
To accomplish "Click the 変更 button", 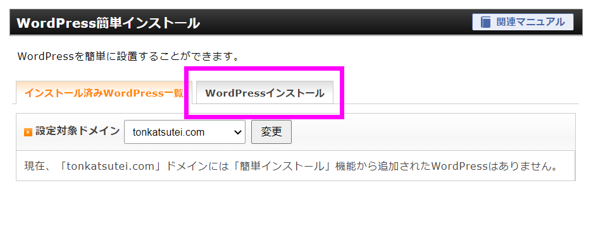I will point(271,132).
